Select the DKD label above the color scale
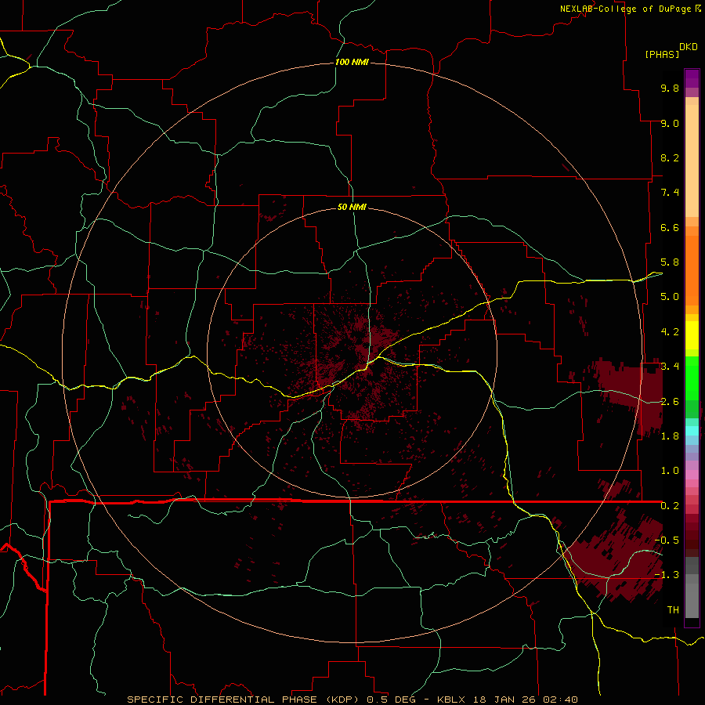 [x=689, y=47]
